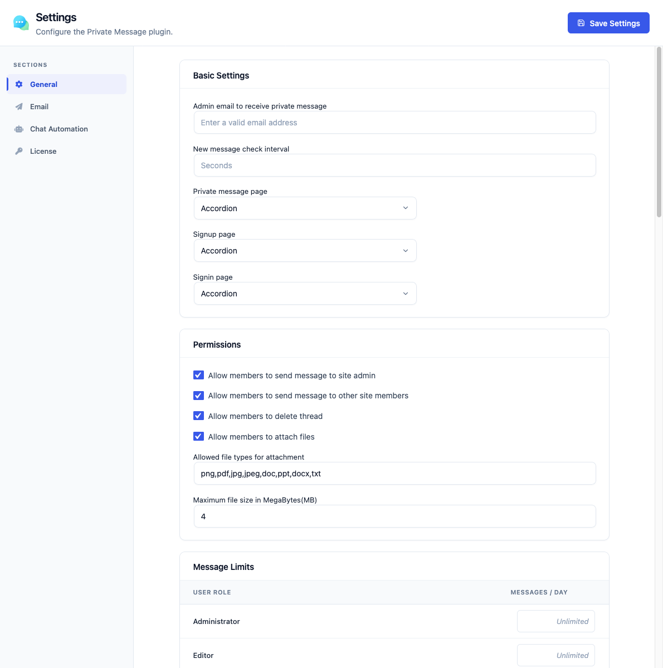Select the General section
663x668 pixels.
pos(66,84)
